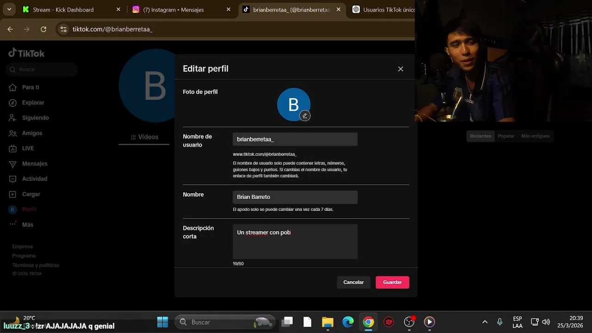Click the address bar URL
The width and height of the screenshot is (592, 333).
(x=112, y=29)
